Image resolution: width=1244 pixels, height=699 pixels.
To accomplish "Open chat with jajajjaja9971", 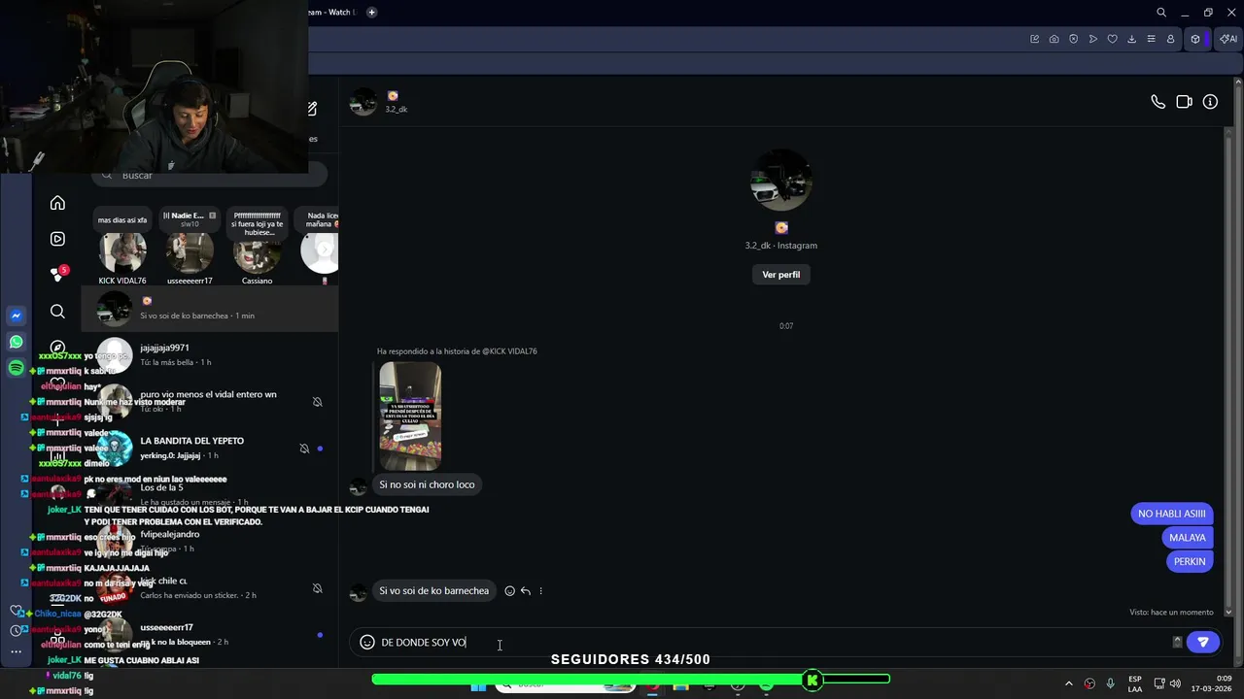I will [210, 355].
